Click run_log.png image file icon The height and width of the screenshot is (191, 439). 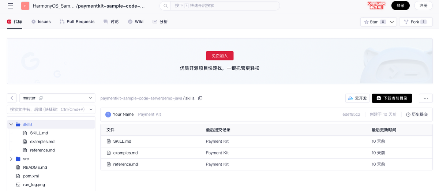(18, 185)
